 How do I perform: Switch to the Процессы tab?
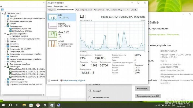tap(51, 10)
